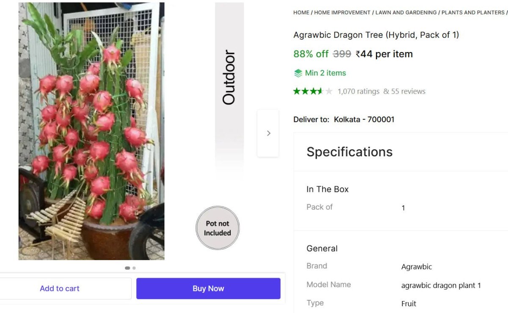
Task: Click the next image arrow chevron
Action: (268, 133)
